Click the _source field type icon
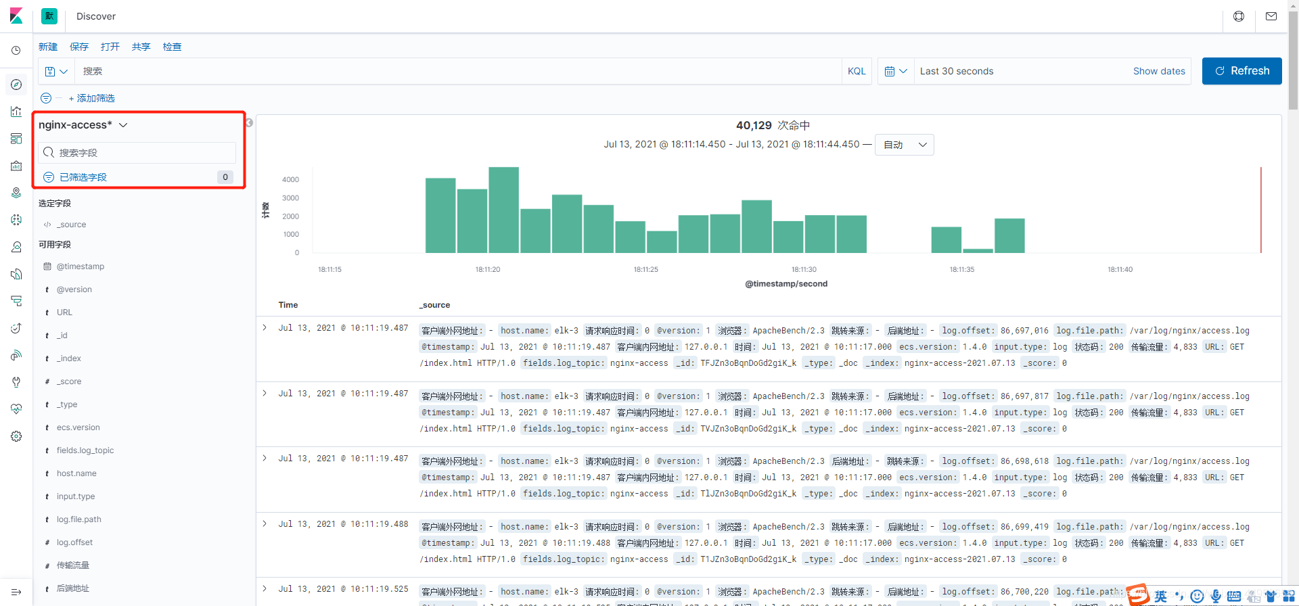The width and height of the screenshot is (1299, 606). click(x=47, y=225)
